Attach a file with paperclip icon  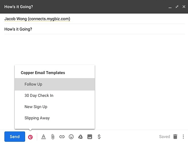(53, 137)
